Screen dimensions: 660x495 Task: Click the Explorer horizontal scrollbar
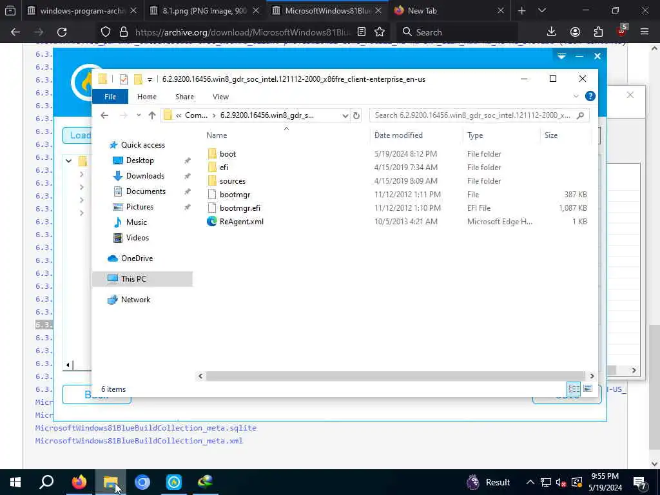395,376
